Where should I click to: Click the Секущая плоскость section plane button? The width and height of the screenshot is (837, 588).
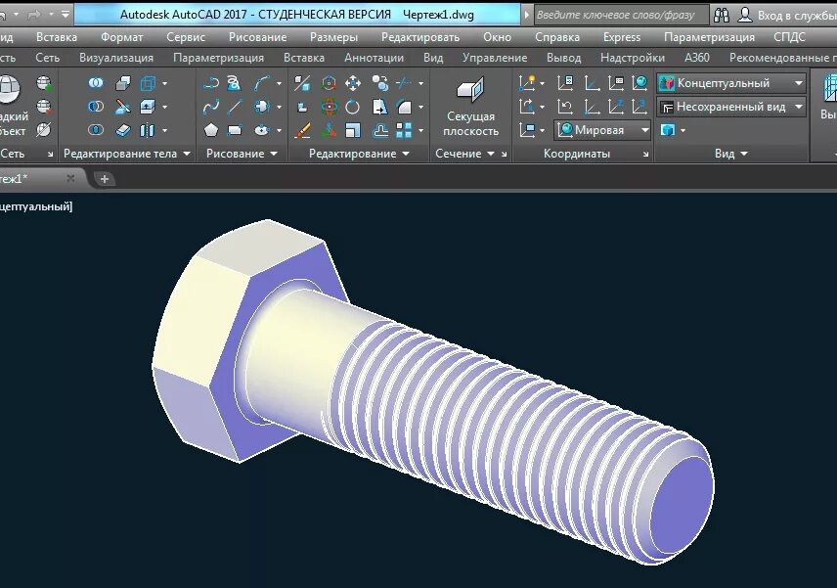click(470, 108)
